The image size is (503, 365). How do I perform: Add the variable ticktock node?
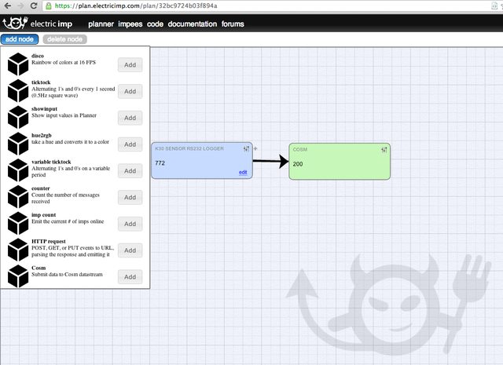(130, 171)
